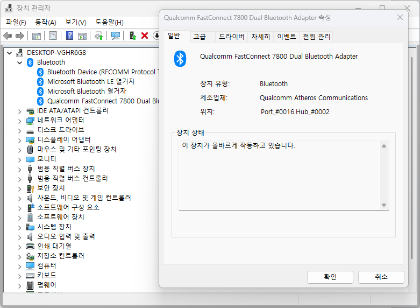Switch to the 전원 관리 tab
The height and width of the screenshot is (308, 420).
click(x=316, y=37)
